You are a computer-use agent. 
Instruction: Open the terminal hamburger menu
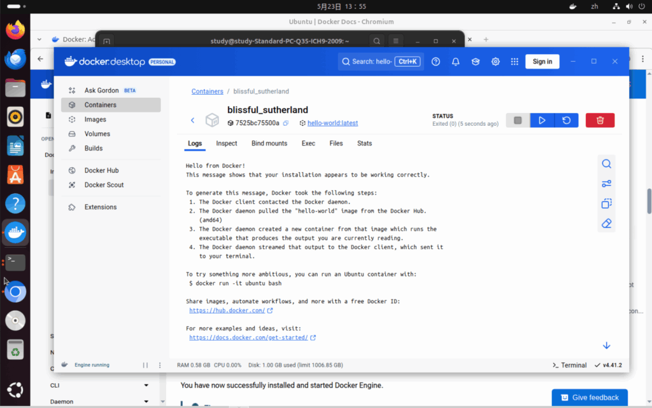point(396,41)
